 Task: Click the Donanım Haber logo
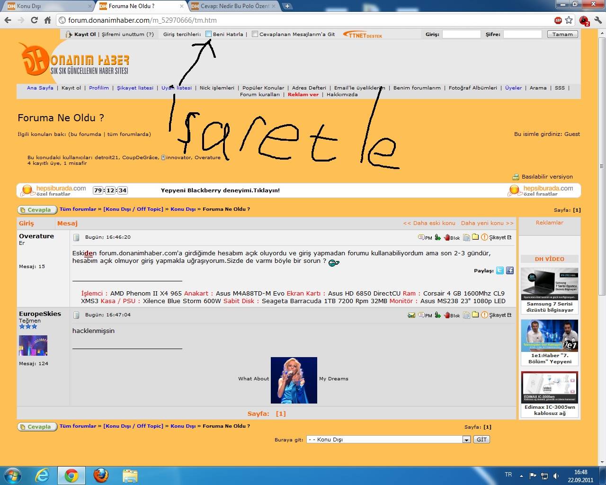click(x=74, y=60)
